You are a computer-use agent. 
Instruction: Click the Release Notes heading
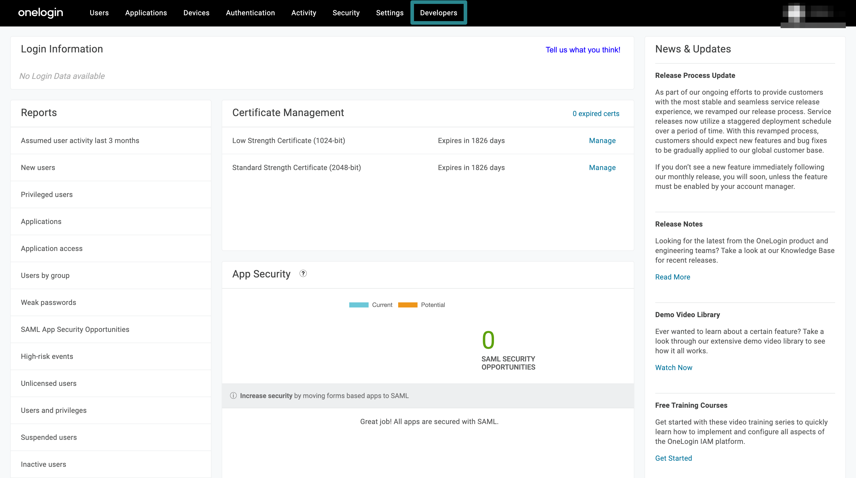[x=678, y=224]
